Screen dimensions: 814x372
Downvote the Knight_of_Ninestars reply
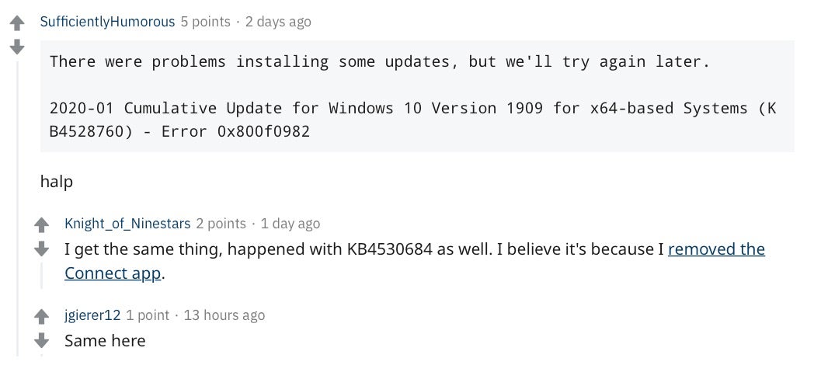(x=42, y=249)
